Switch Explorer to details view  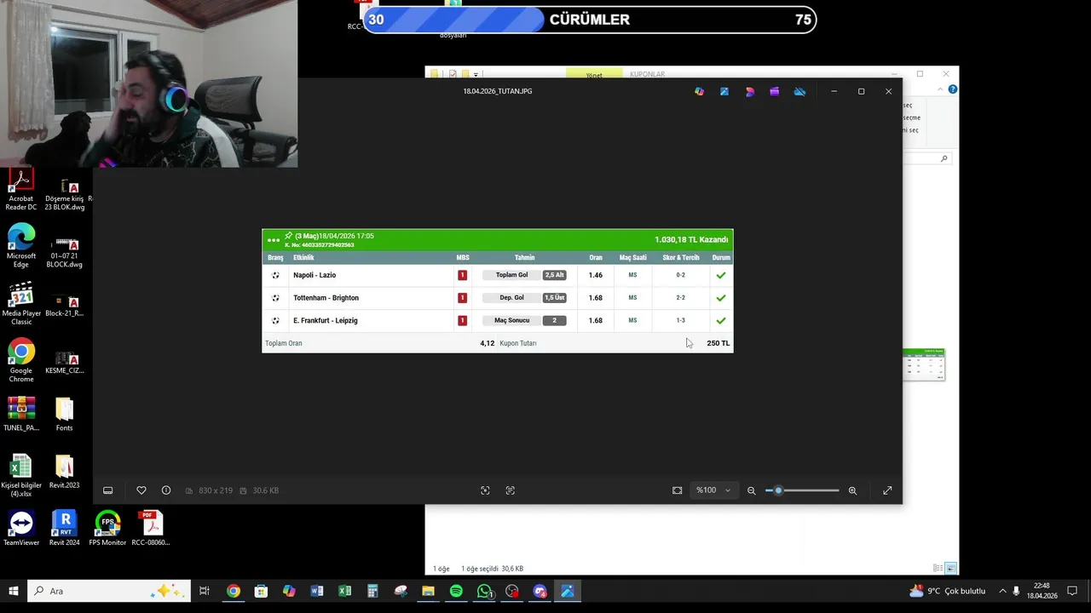pos(938,568)
